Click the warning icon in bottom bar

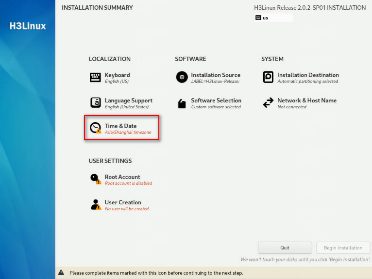tap(61, 272)
